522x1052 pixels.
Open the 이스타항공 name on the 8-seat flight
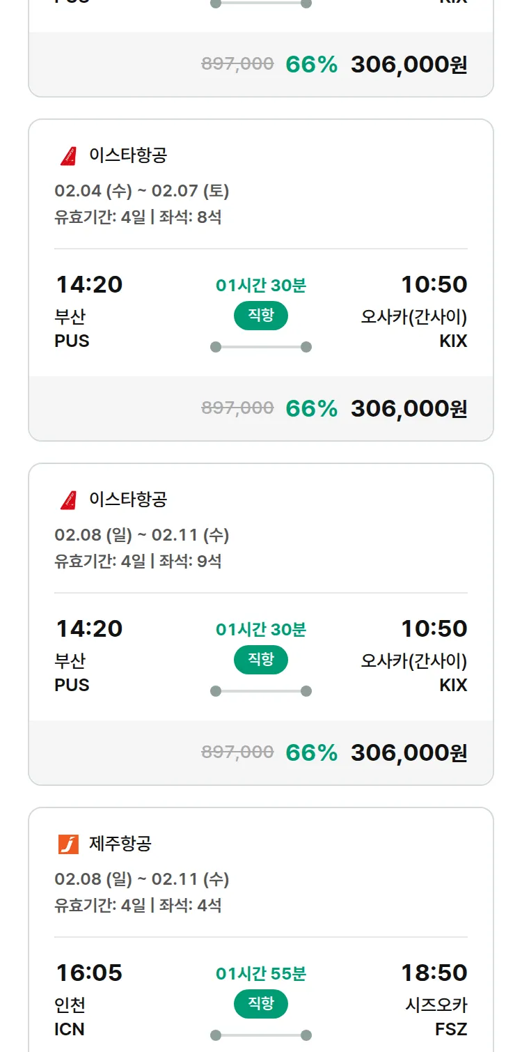click(x=128, y=155)
